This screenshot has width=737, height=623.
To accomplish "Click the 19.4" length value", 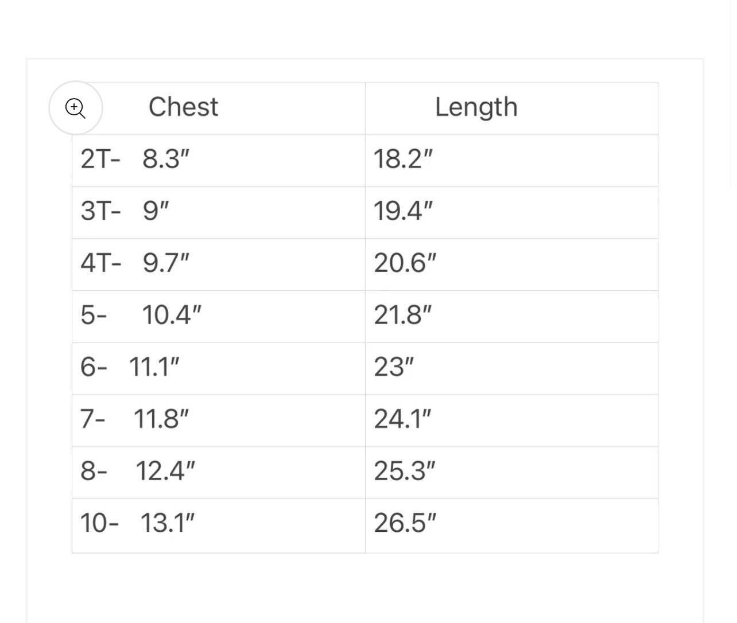I will coord(403,211).
